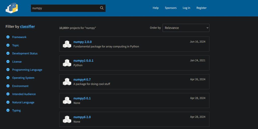This screenshot has height=129, width=258.
Task: Expand the Intended Audience chevron
Action: pos(8,94)
